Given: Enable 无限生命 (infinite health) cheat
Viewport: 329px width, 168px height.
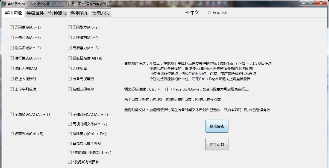Looking at the screenshot, I should click(12, 27).
